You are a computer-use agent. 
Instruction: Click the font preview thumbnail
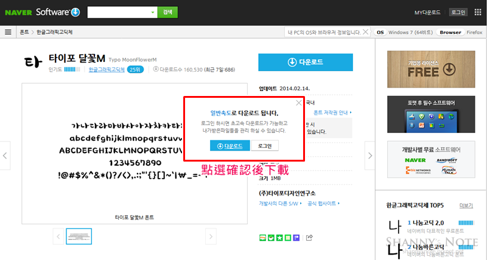pos(79,236)
